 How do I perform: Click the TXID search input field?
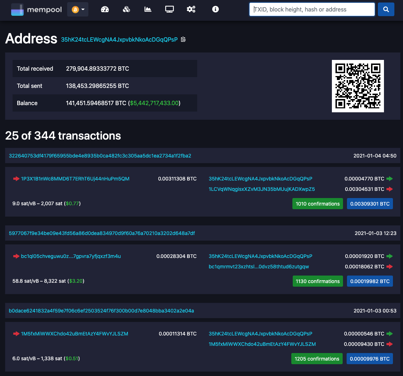point(311,9)
